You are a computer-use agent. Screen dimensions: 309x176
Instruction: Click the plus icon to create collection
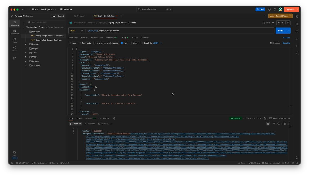[24, 22]
